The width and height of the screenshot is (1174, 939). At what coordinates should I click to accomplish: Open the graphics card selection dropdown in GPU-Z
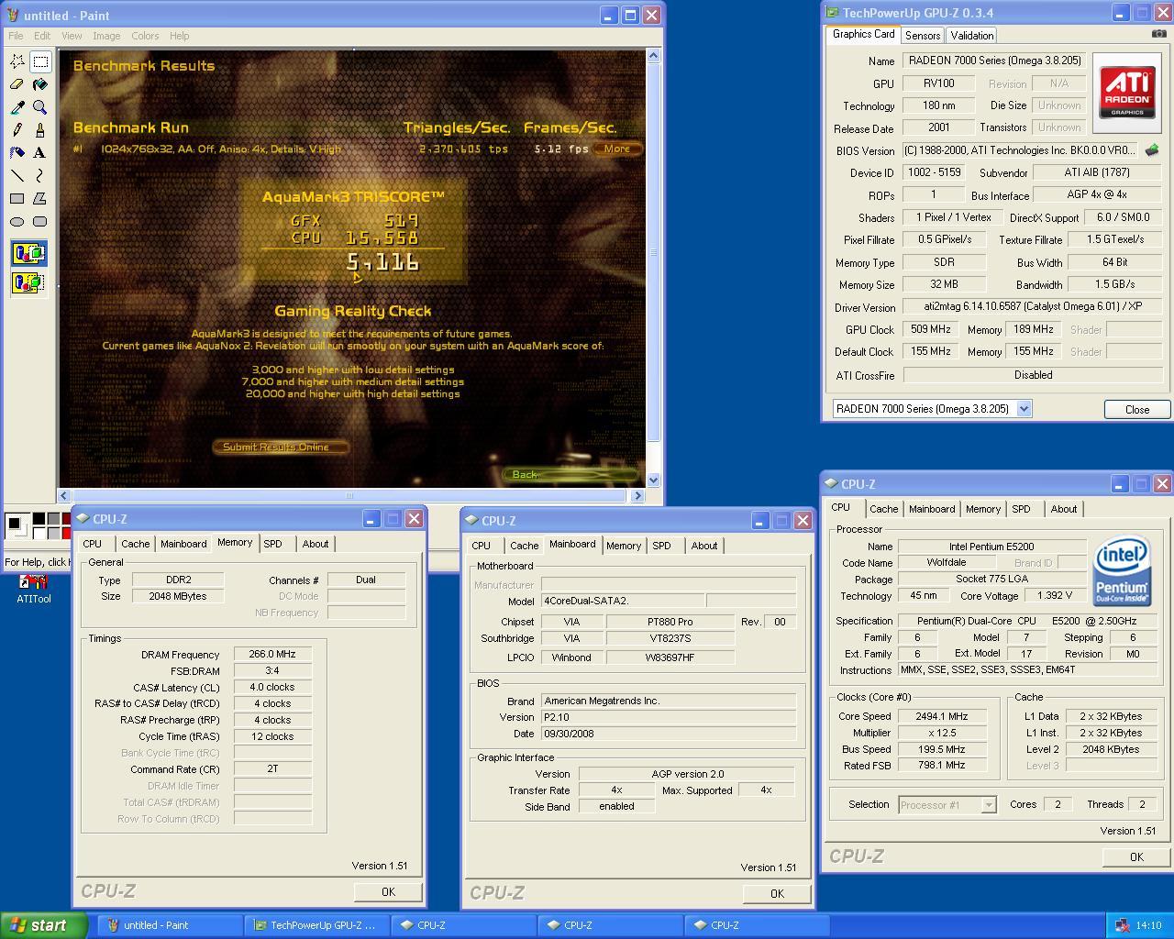1024,409
